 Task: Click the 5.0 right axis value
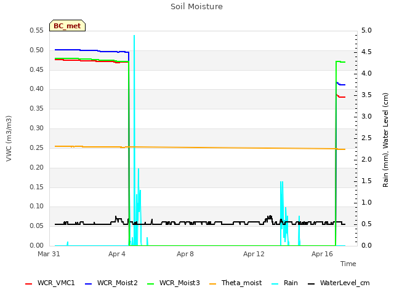366,30
